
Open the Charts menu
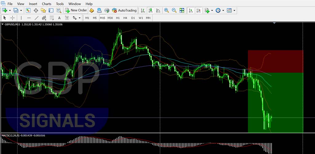click(x=47, y=4)
